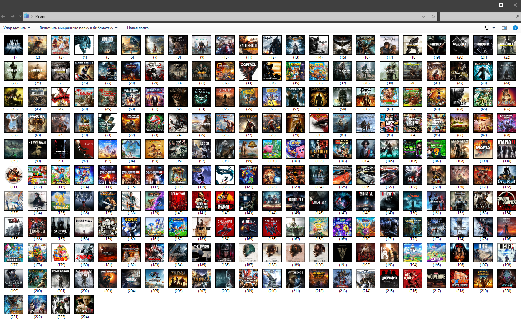Click the forward navigation arrow
The image size is (521, 321).
(x=13, y=16)
